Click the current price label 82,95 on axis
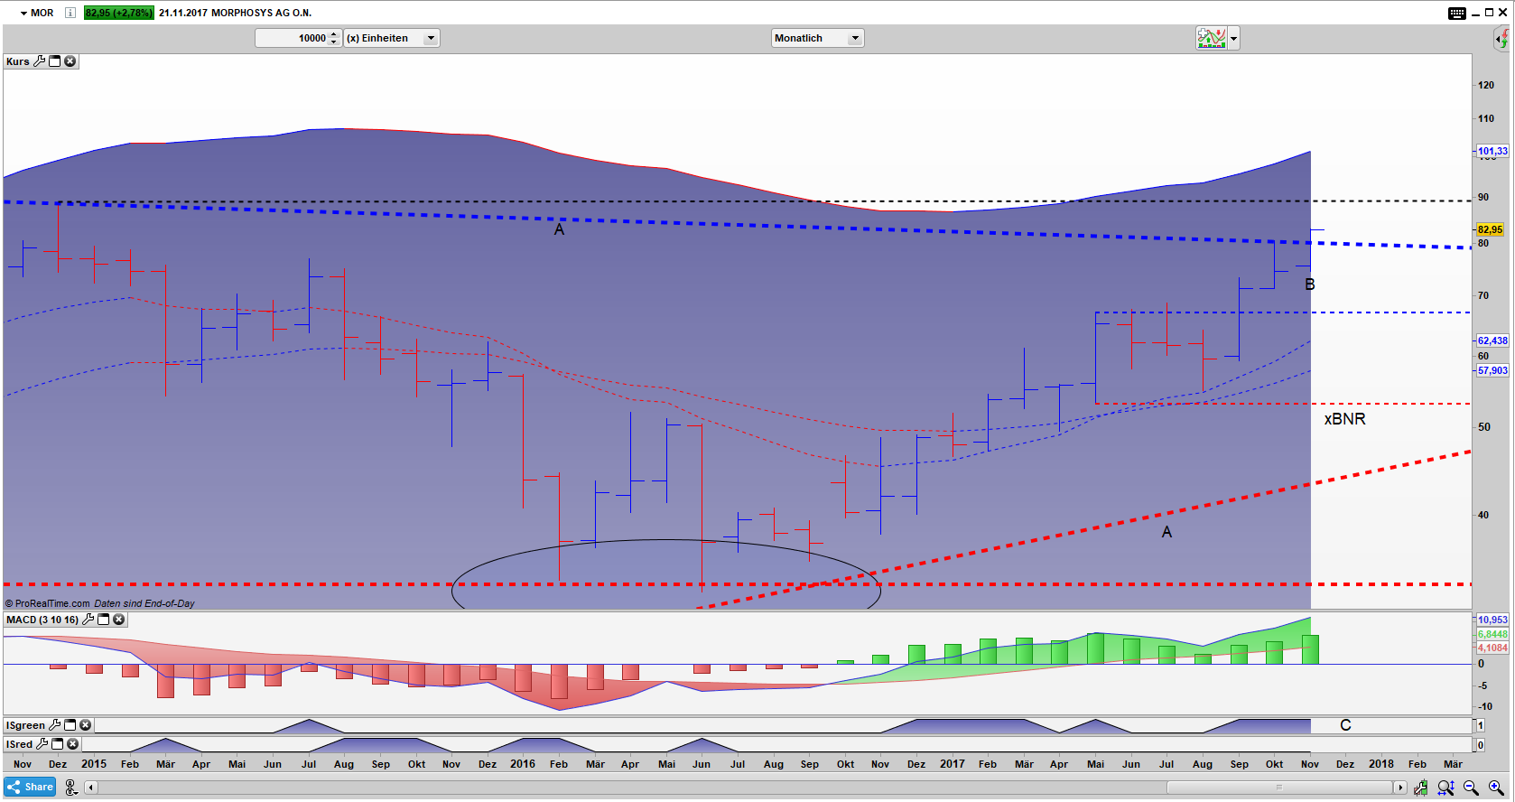 (x=1491, y=229)
